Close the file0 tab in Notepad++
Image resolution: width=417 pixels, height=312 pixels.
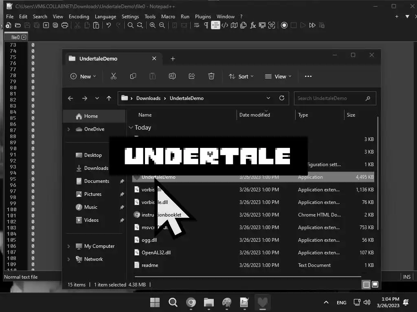coord(24,37)
